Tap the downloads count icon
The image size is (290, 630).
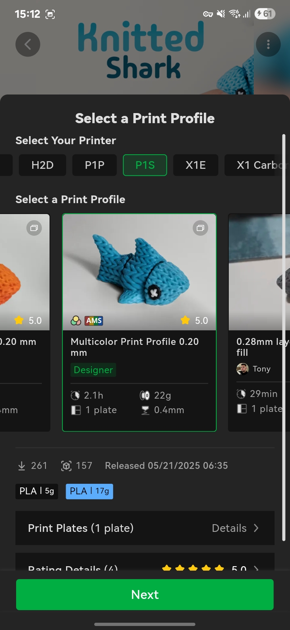22,466
